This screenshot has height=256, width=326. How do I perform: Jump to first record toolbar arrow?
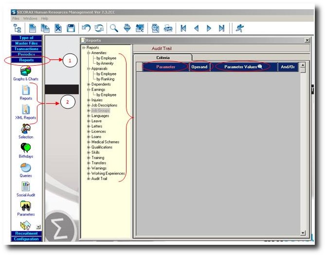coord(183,28)
